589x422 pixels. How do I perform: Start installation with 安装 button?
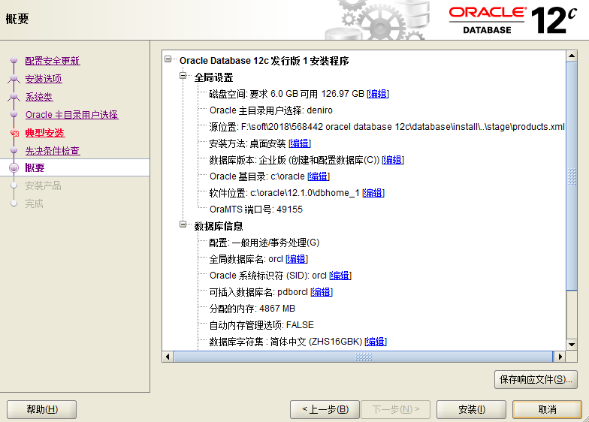[472, 409]
